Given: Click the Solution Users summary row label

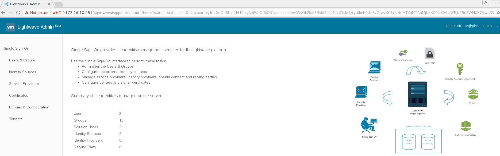Looking at the screenshot, I should [x=86, y=127].
